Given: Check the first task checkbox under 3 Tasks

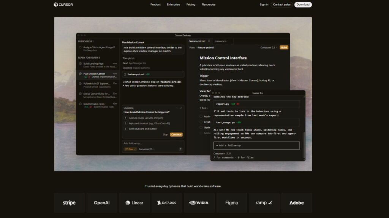Looking at the screenshot, I should 201,117.
